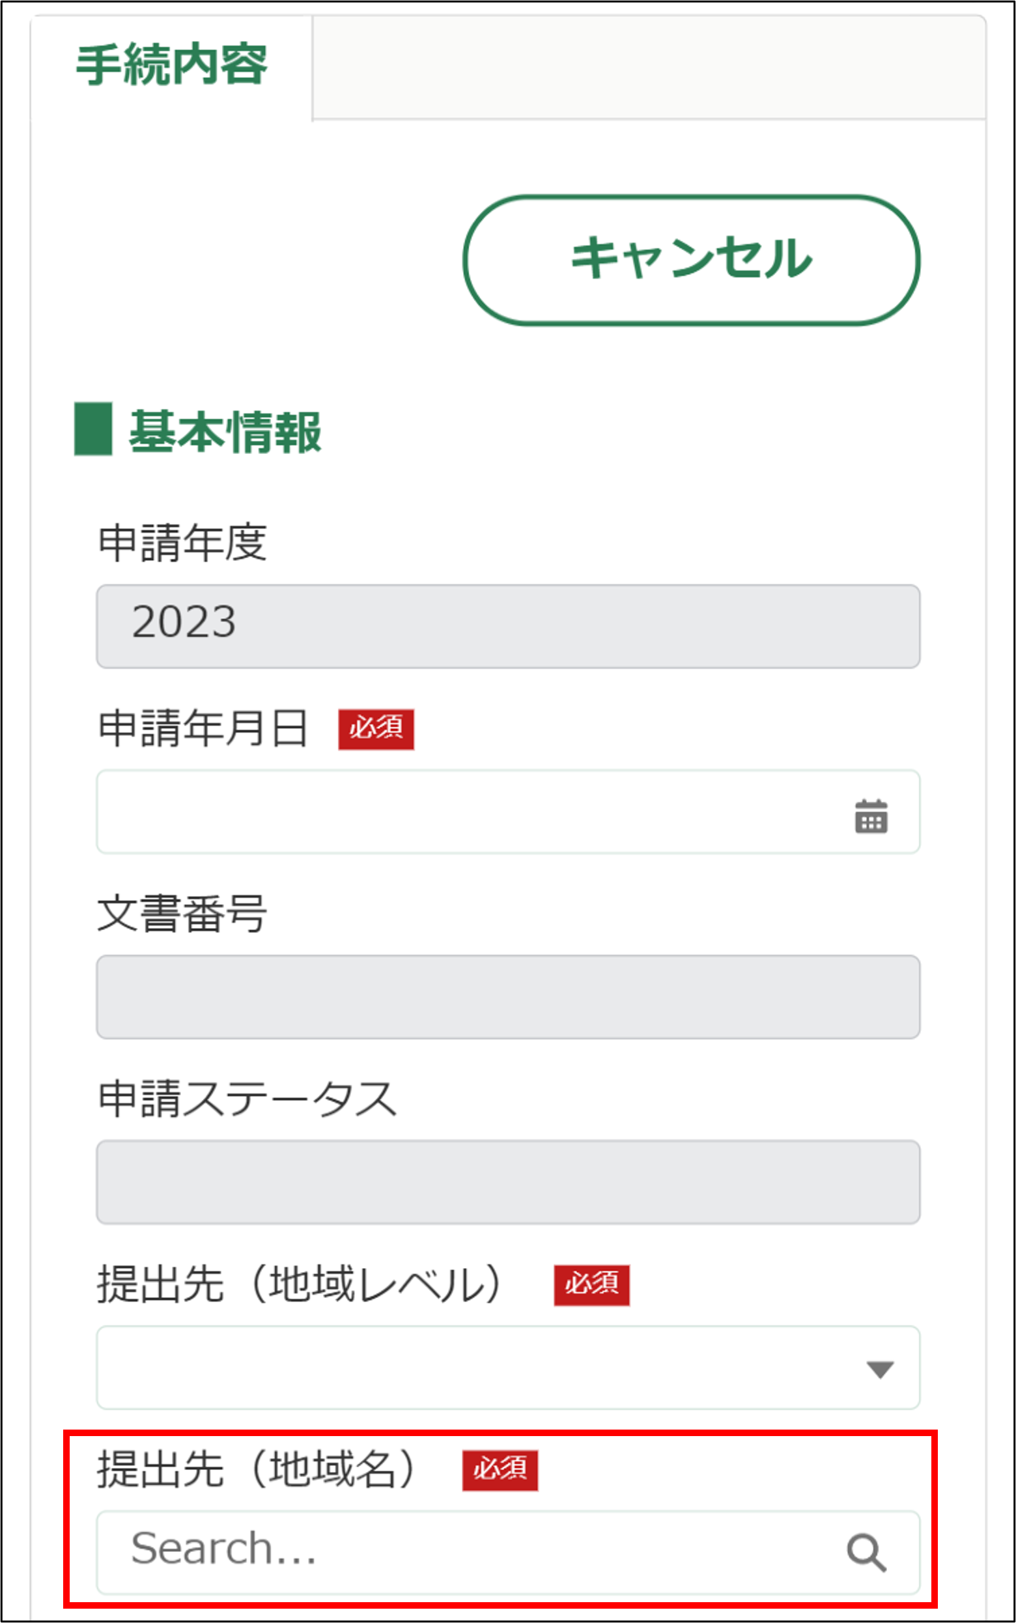Image resolution: width=1016 pixels, height=1623 pixels.
Task: Click the 必須 badge beside 提出先（地域名）
Action: [500, 1471]
